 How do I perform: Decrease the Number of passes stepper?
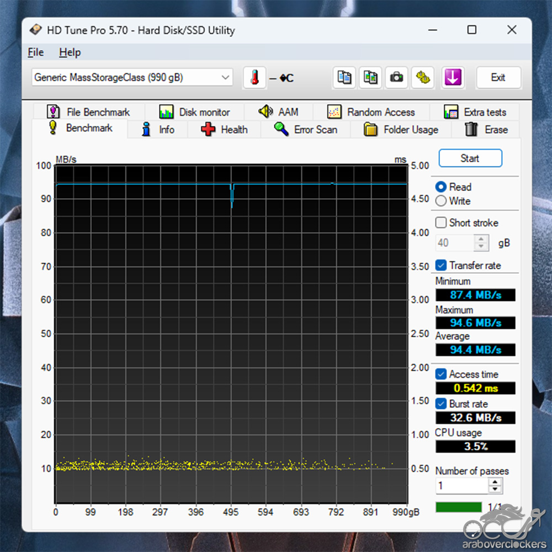coord(496,490)
